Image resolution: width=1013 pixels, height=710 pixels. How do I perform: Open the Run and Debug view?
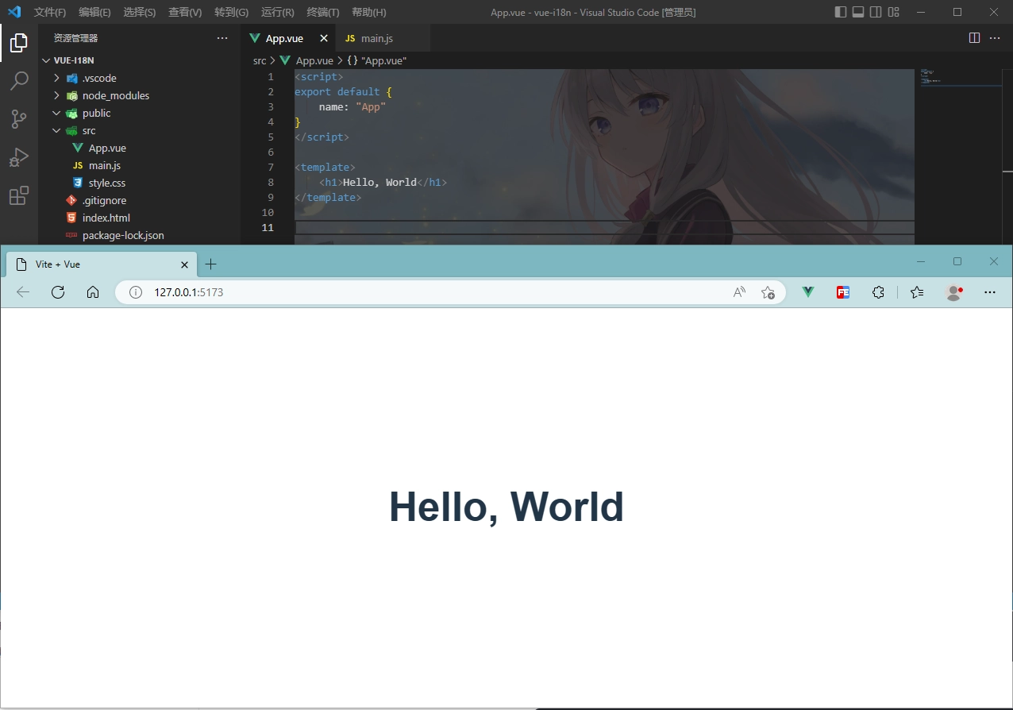[x=19, y=157]
